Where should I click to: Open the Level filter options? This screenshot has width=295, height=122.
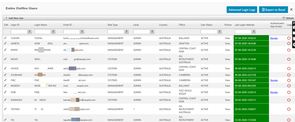(x=152, y=32)
